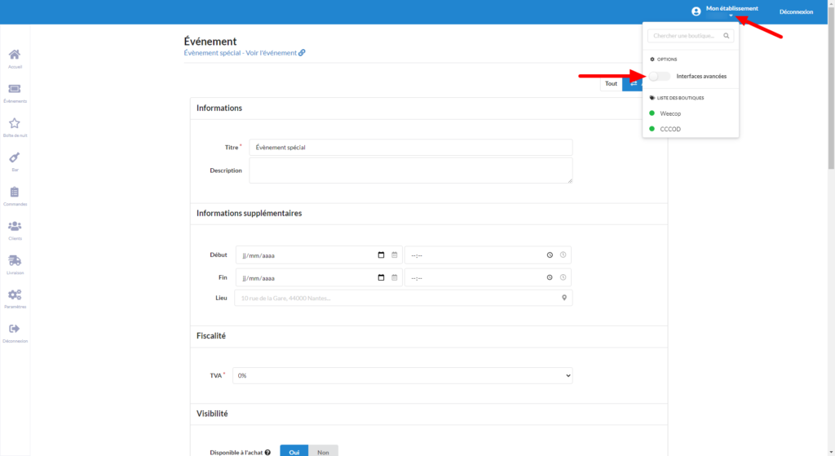This screenshot has height=456, width=835.
Task: Click the help question mark beside Disponible à l'achat
Action: coord(267,452)
